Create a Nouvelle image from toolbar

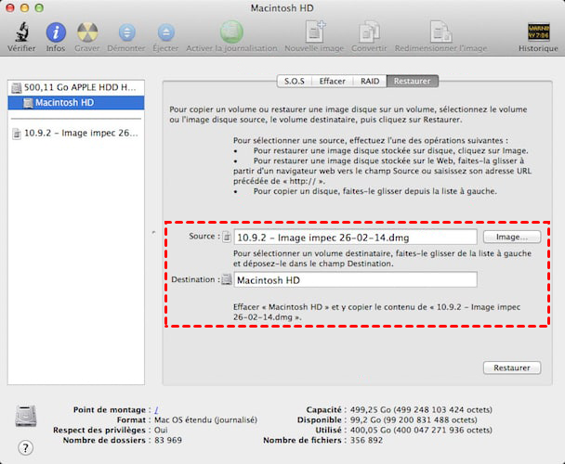pyautogui.click(x=315, y=32)
